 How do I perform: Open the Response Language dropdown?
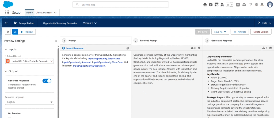click(29, 102)
